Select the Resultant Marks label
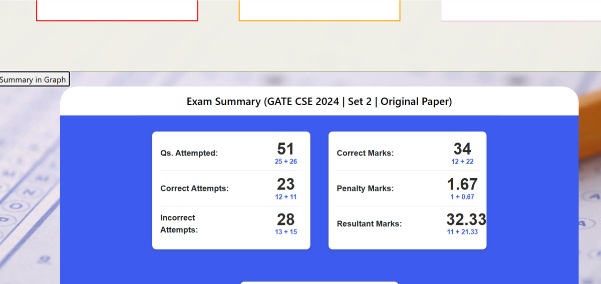 369,224
